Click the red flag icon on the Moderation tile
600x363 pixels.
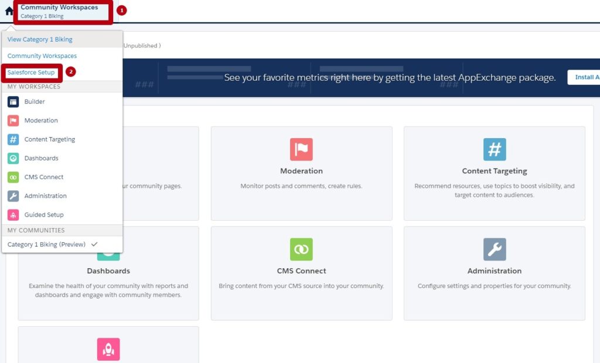click(x=301, y=149)
